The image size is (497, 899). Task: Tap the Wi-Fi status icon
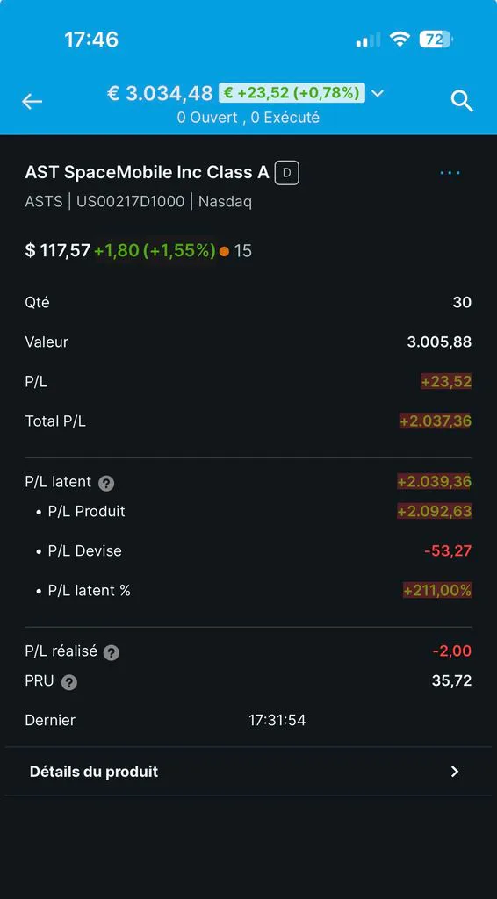[x=399, y=39]
